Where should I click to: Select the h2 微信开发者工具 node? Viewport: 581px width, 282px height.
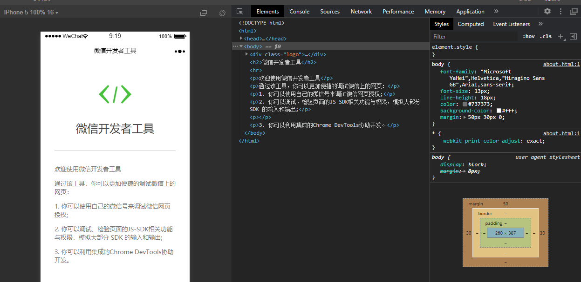(283, 62)
